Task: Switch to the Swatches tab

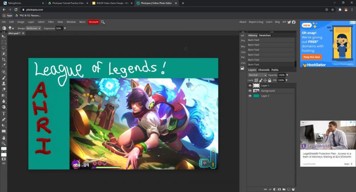Action: click(265, 35)
